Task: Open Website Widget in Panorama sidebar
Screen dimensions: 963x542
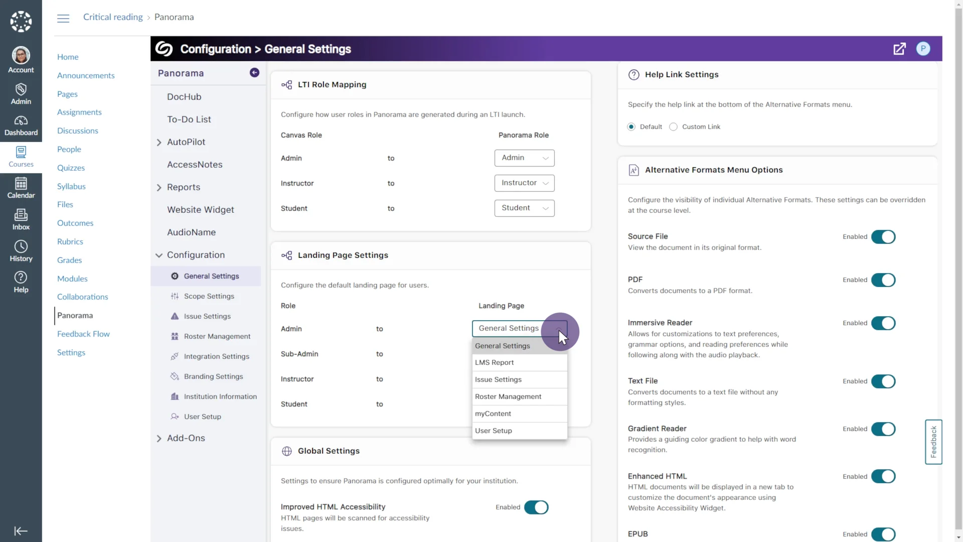Action: (x=201, y=210)
